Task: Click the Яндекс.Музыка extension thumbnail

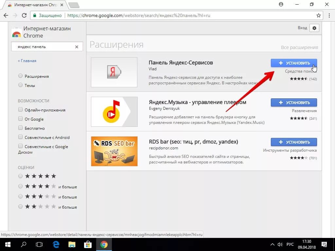Action: (114, 112)
